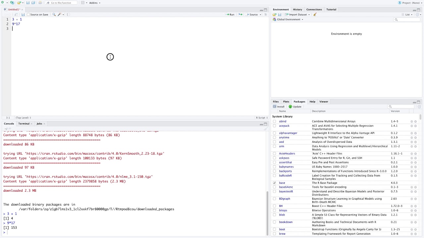This screenshot has height=238, width=424.
Task: Click the Save current document icon in main toolbar
Action: coord(28,3)
